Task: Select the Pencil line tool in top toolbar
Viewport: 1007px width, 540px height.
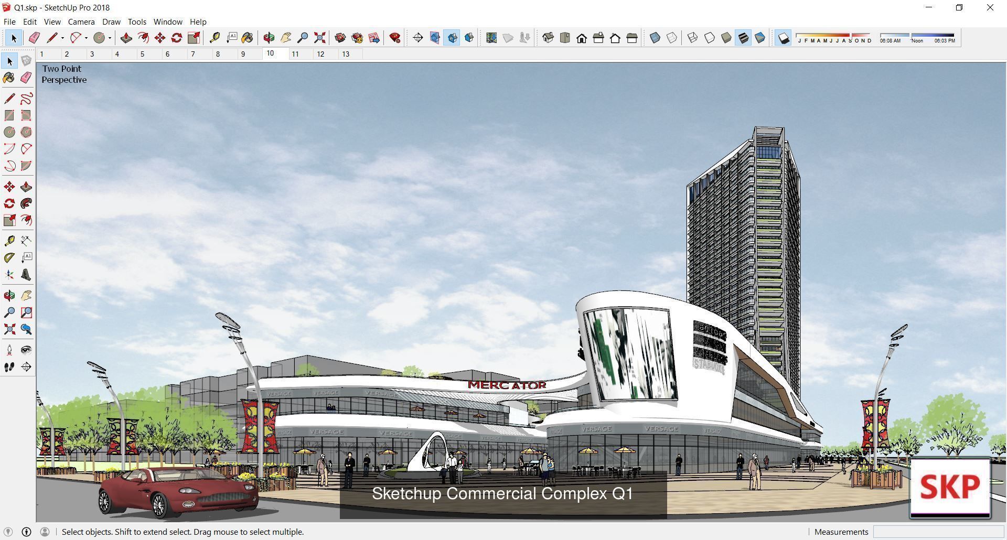Action: point(51,38)
